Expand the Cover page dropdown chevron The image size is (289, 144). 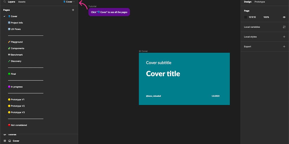coord(74,2)
